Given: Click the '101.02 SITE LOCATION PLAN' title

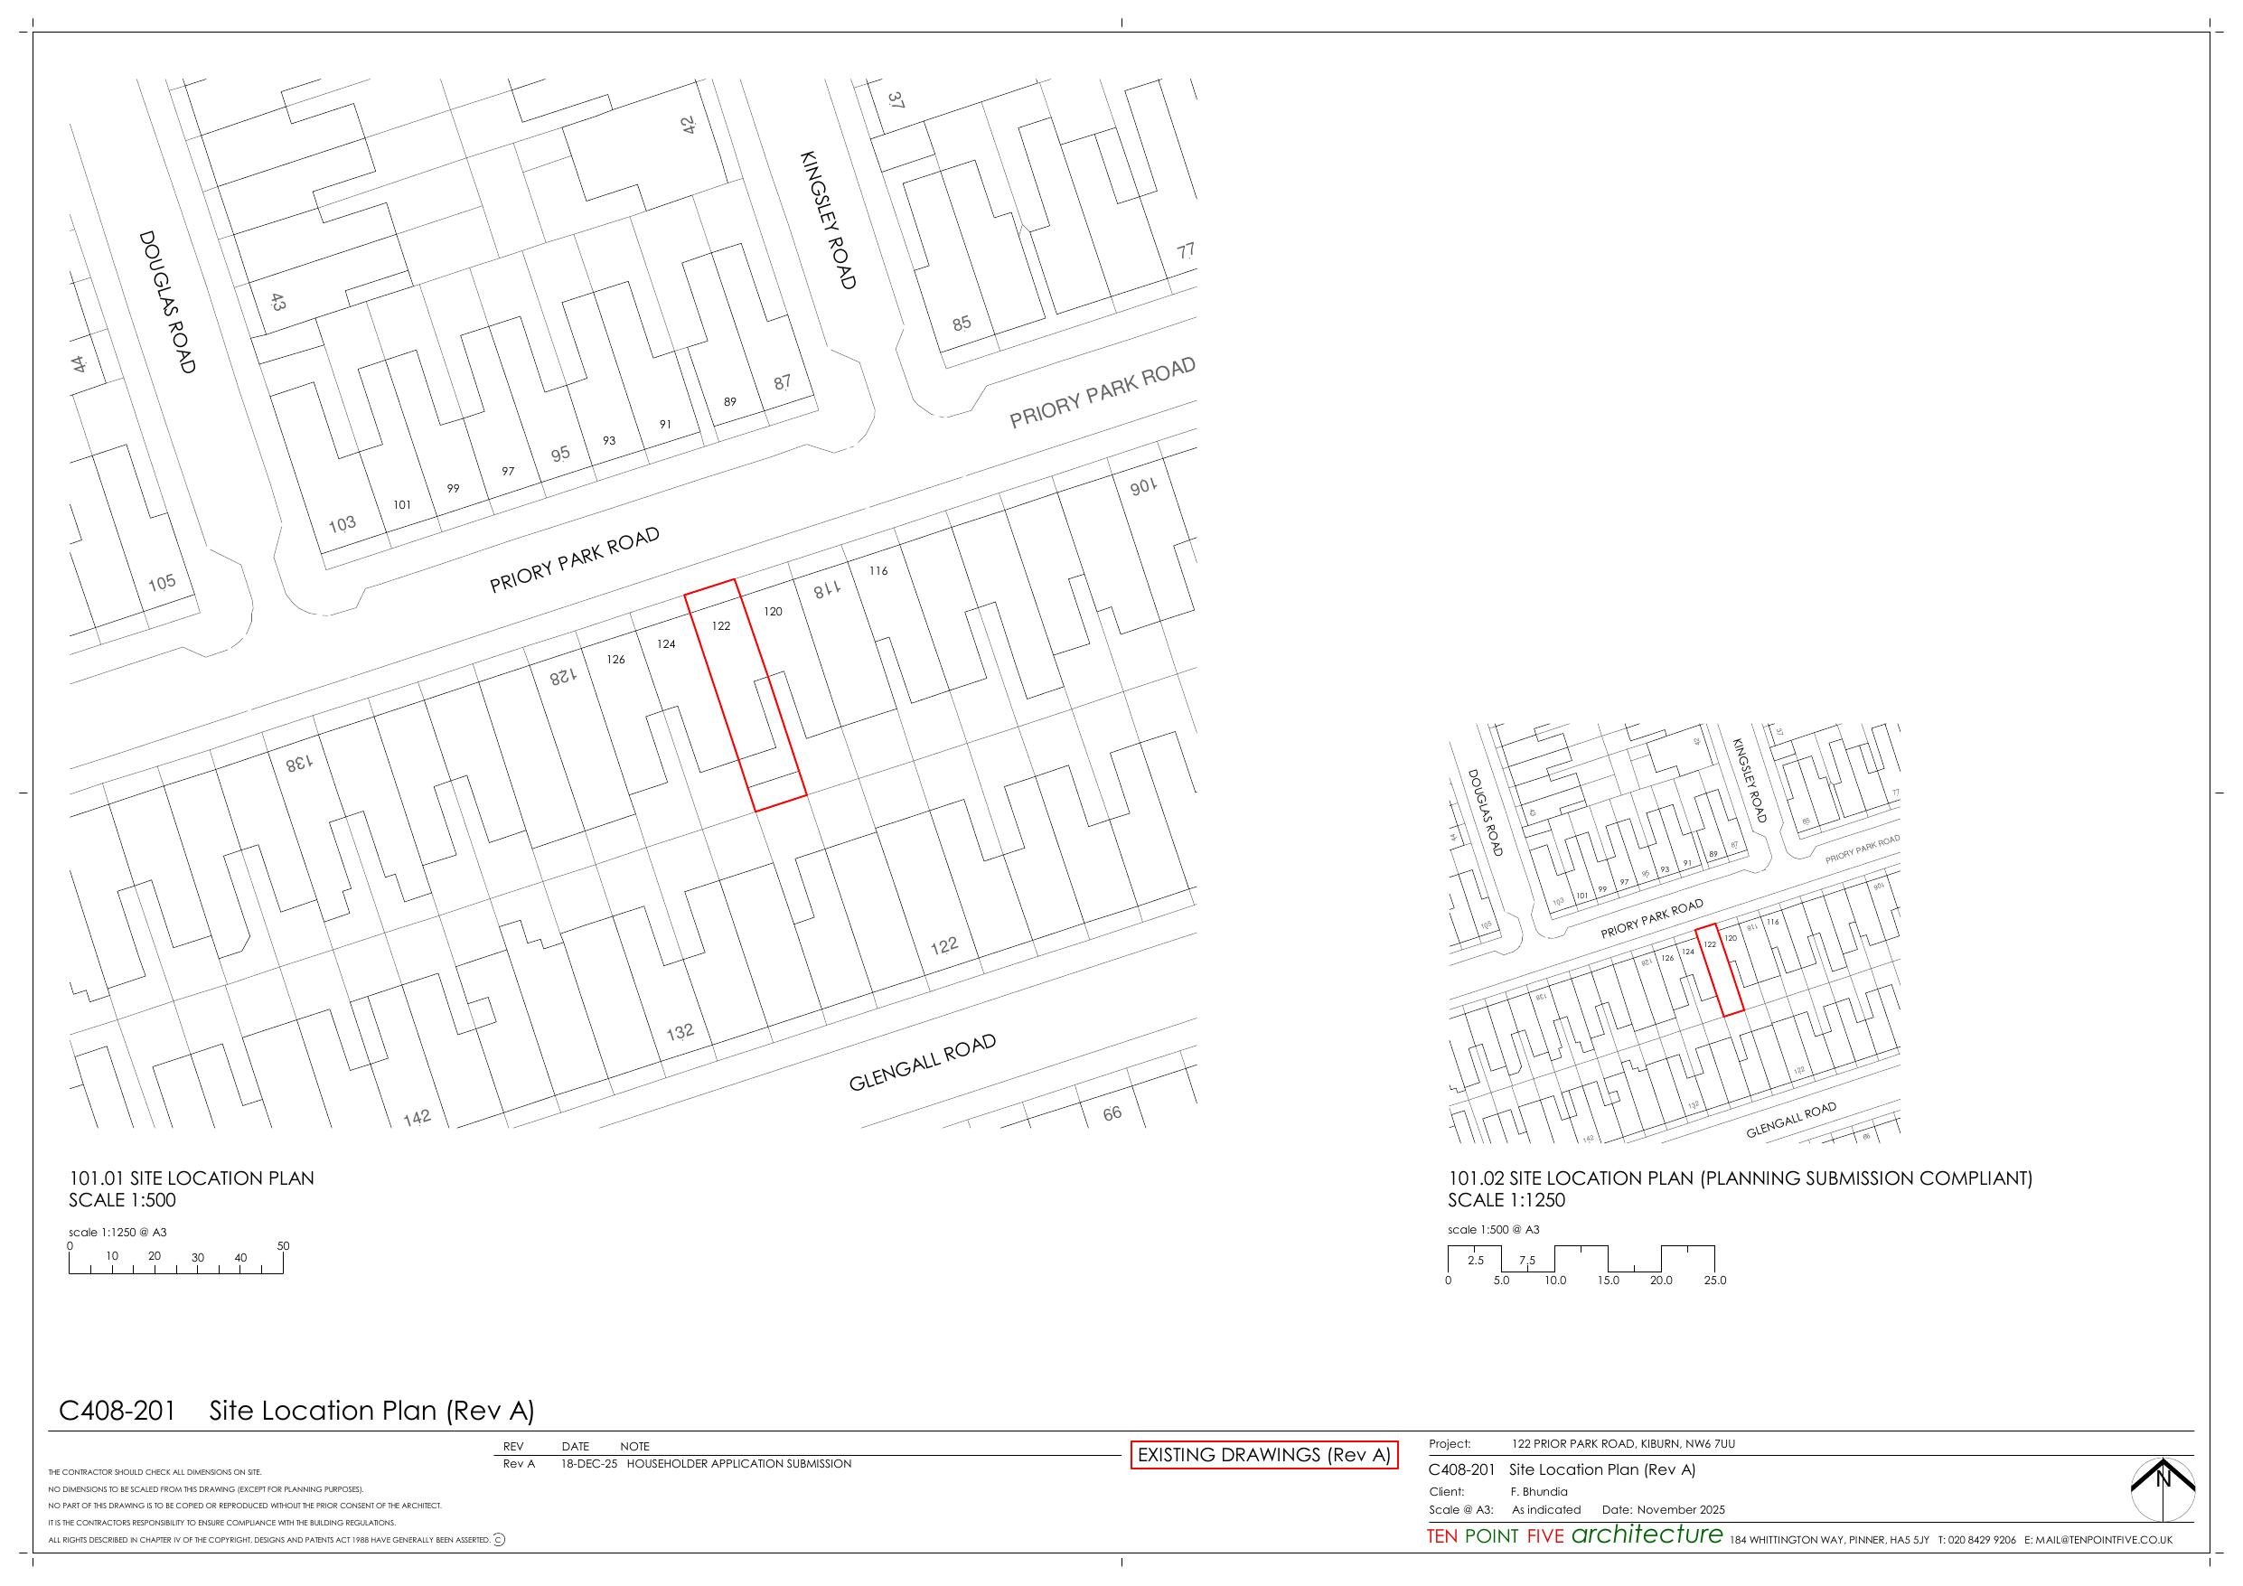Looking at the screenshot, I should click(1739, 1178).
